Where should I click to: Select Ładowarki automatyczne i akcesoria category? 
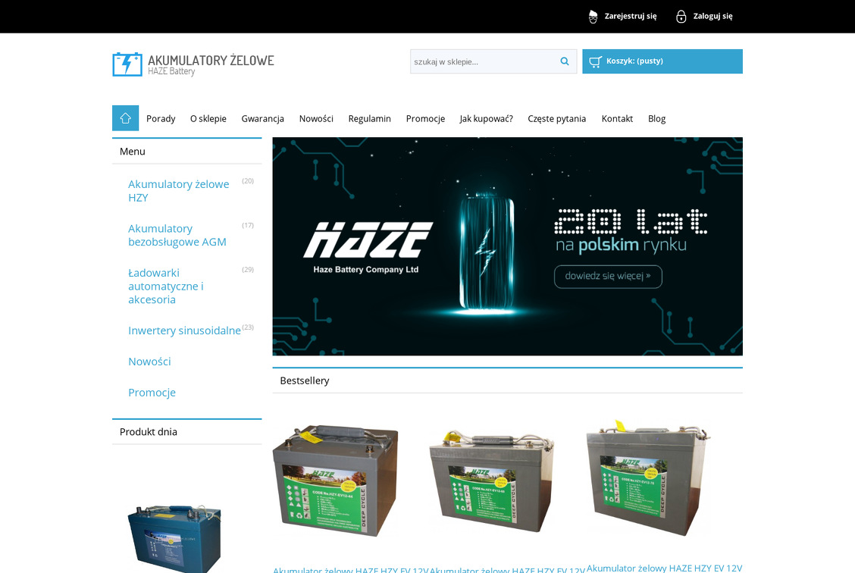pyautogui.click(x=166, y=286)
